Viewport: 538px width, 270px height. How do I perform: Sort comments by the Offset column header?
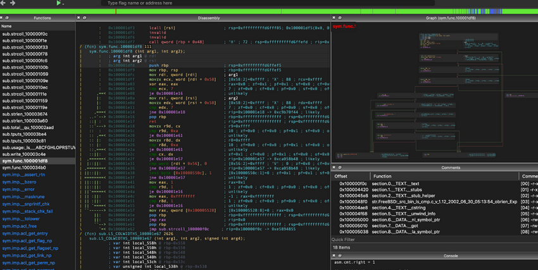tap(342, 176)
